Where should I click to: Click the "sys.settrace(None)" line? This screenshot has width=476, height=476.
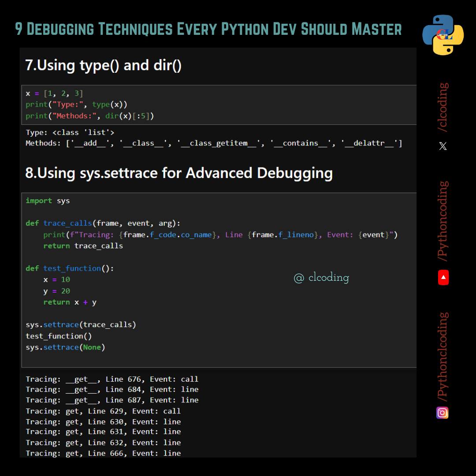[65, 347]
